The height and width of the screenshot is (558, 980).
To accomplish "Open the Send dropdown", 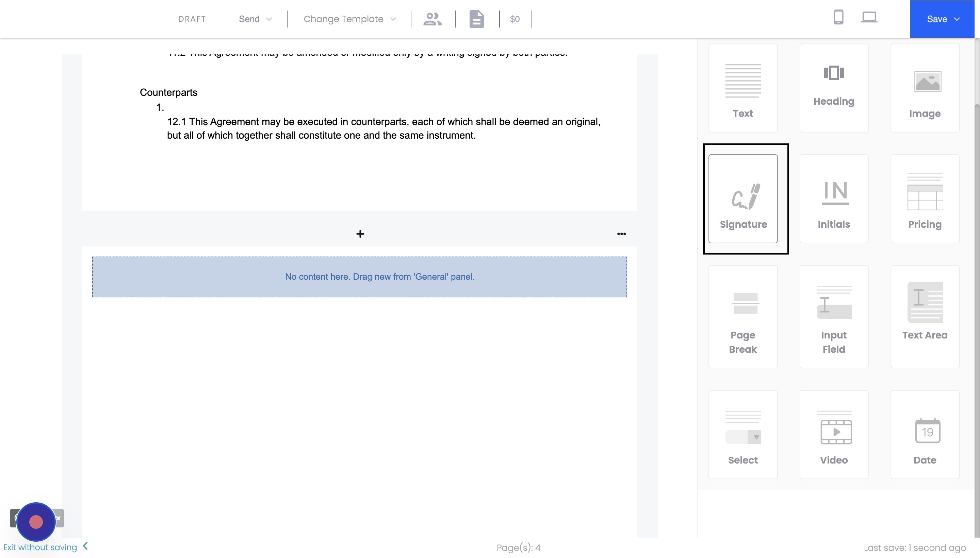I will coord(255,19).
